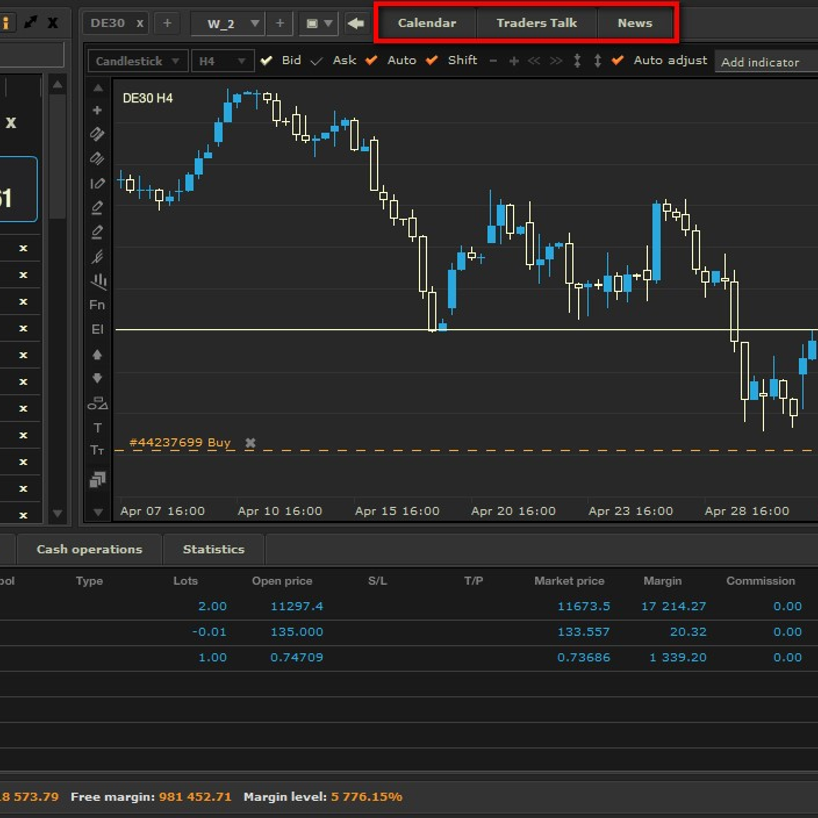This screenshot has width=818, height=818.
Task: Click the left panel vertical scrollbar thumb
Action: pyautogui.click(x=58, y=156)
